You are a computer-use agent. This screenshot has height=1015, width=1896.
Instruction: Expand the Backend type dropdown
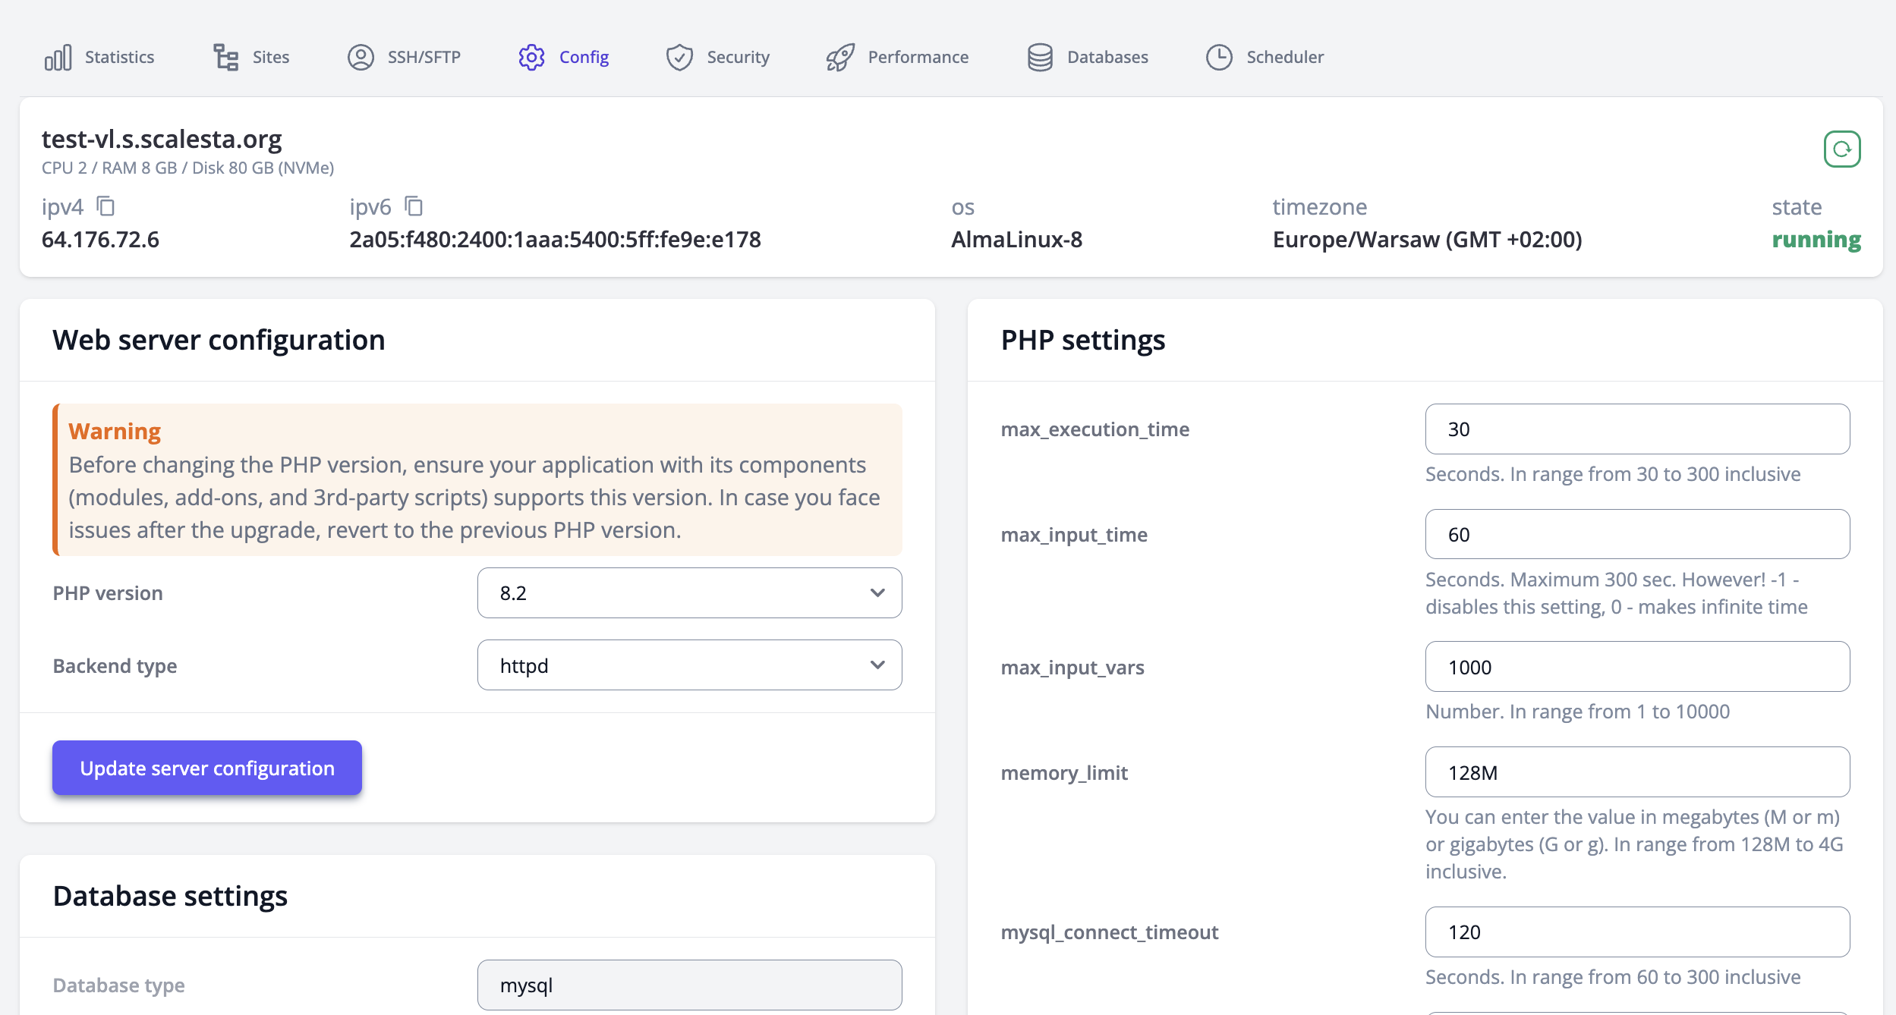[x=689, y=665]
